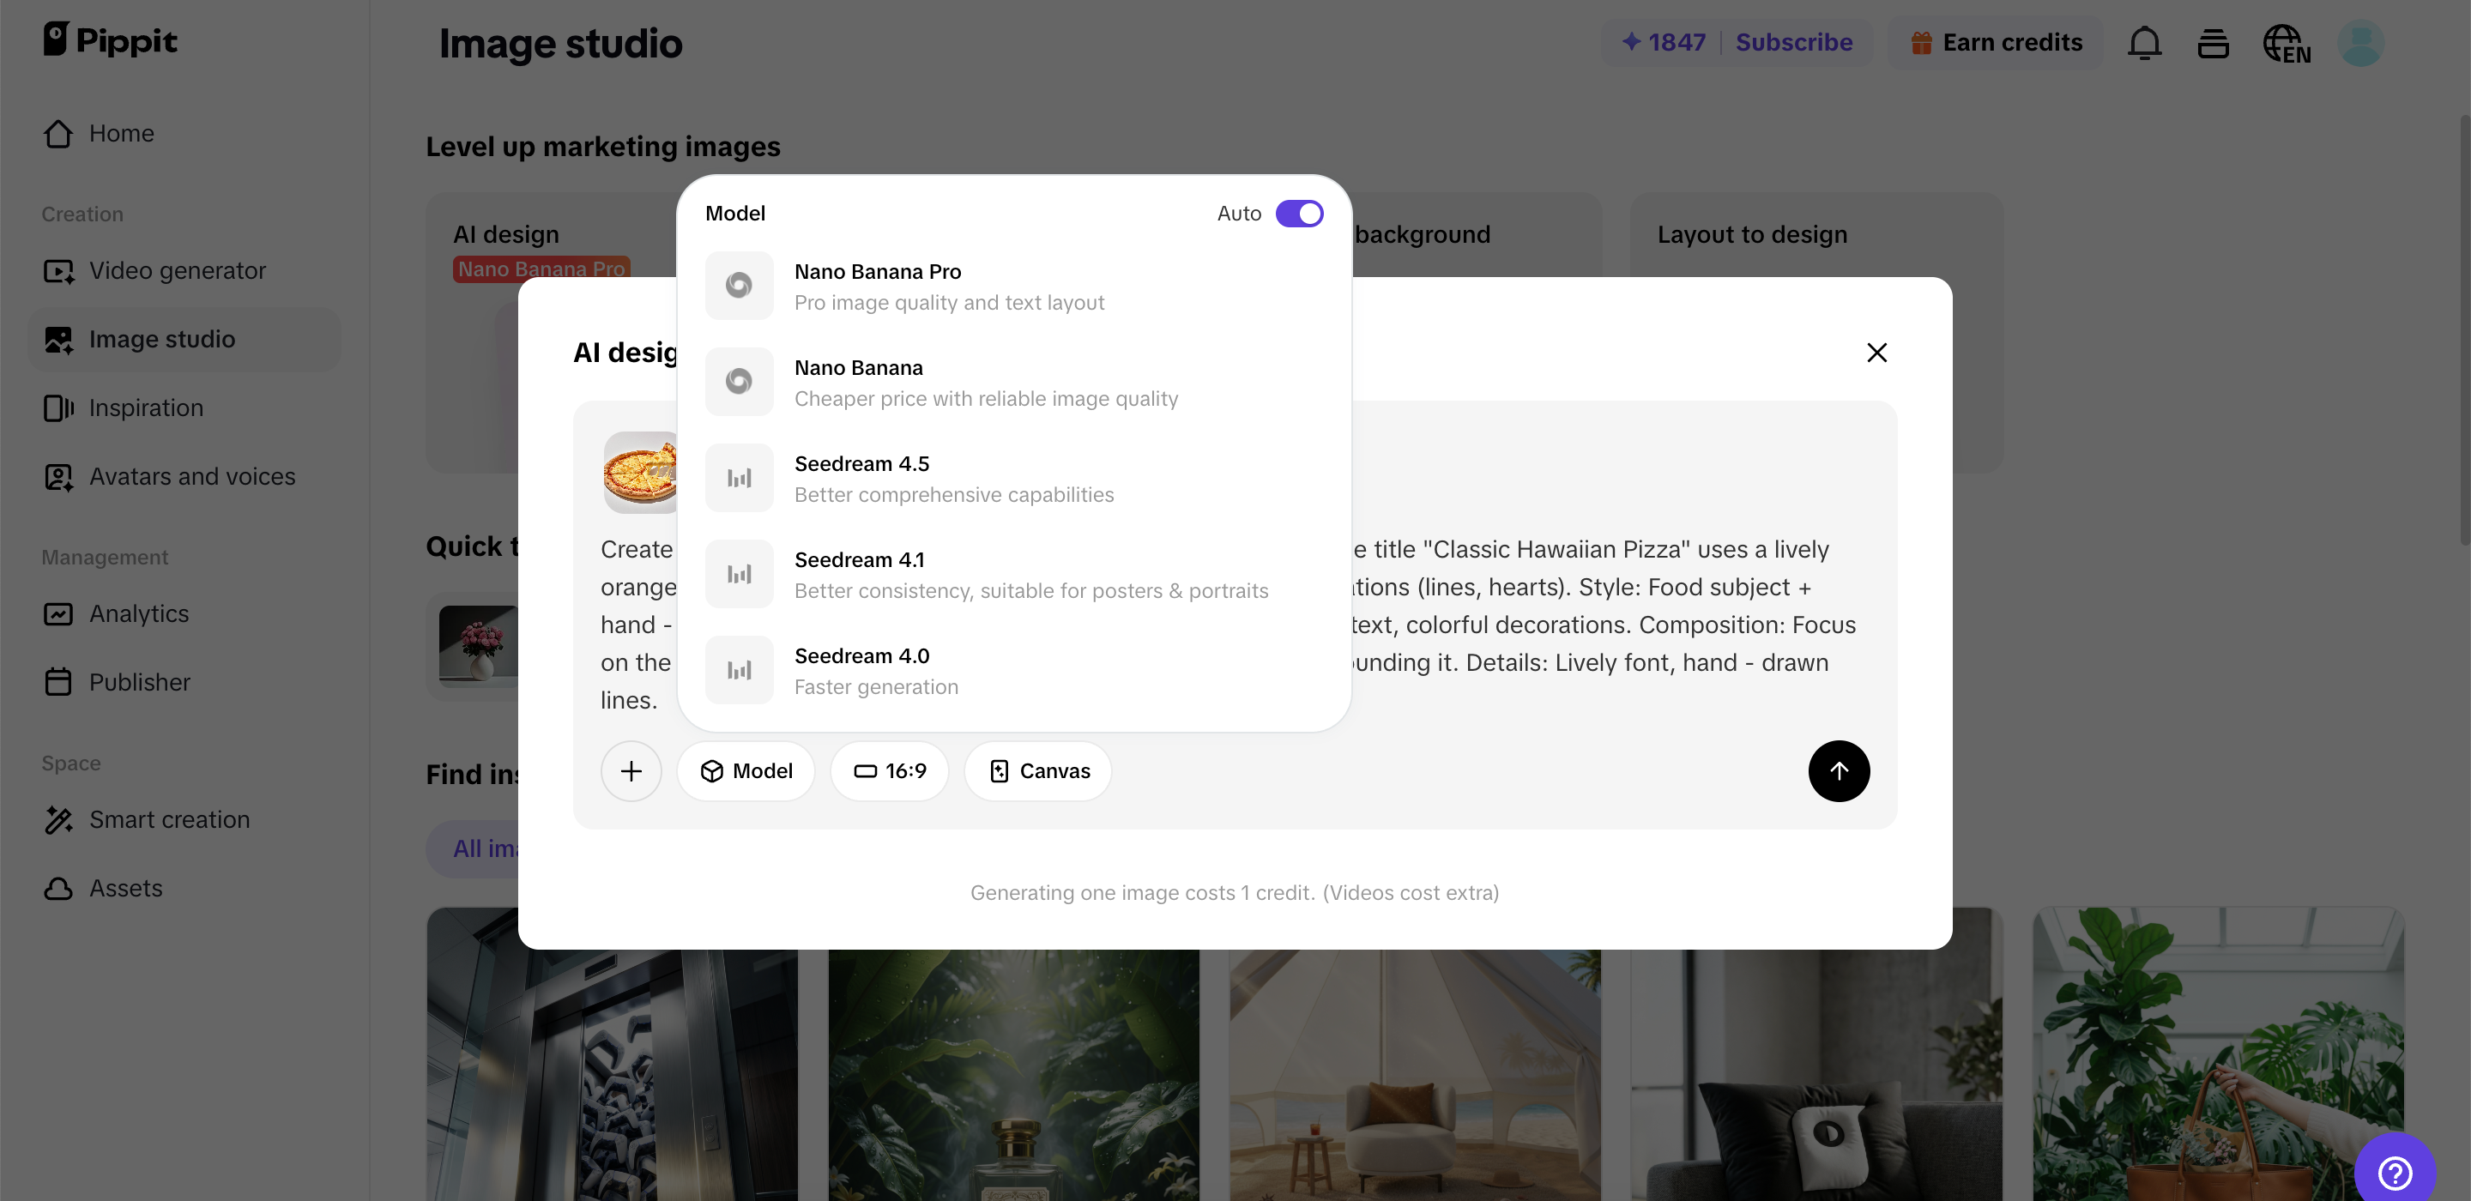
Task: Click the pizza reference image thumbnail
Action: 641,472
